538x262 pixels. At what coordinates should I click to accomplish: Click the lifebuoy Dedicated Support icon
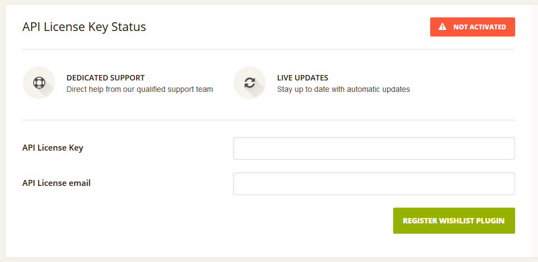[39, 83]
